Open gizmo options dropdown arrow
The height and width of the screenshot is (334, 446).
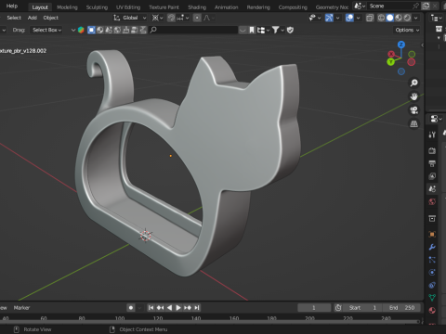pyautogui.click(x=337, y=18)
